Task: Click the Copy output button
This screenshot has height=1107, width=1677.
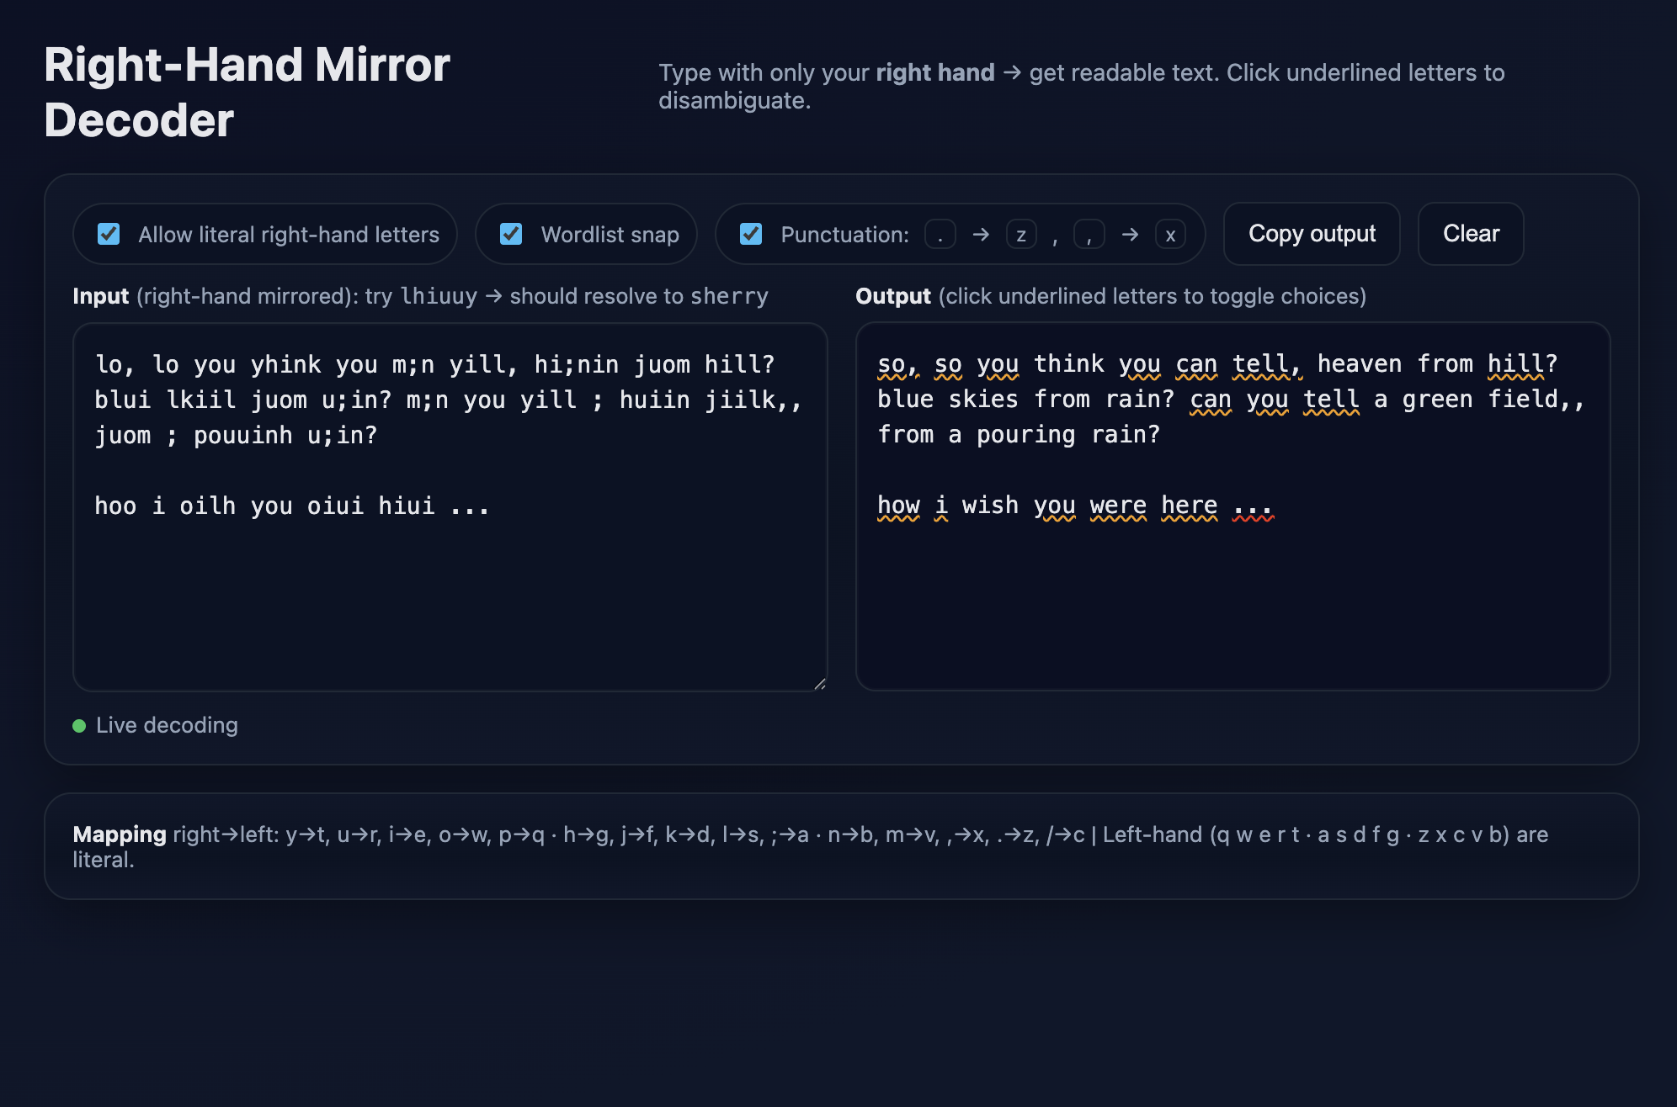Action: click(1311, 234)
